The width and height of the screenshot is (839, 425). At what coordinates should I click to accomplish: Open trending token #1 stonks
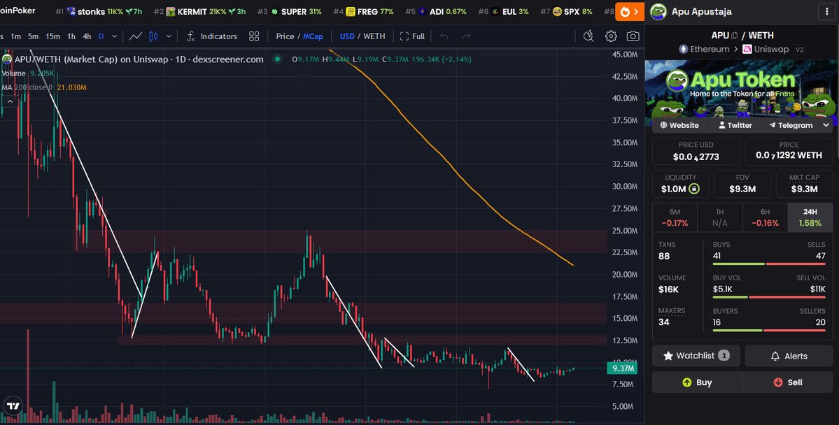(99, 11)
